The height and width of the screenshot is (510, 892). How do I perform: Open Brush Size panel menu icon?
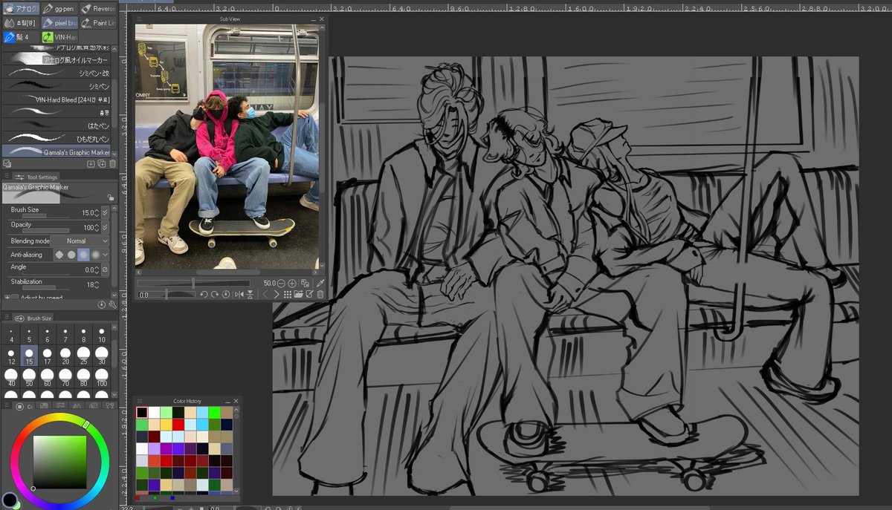coord(7,318)
